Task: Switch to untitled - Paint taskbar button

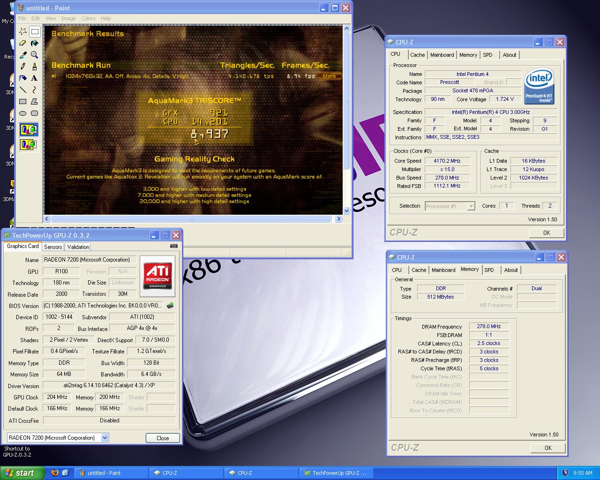Action: (x=112, y=473)
